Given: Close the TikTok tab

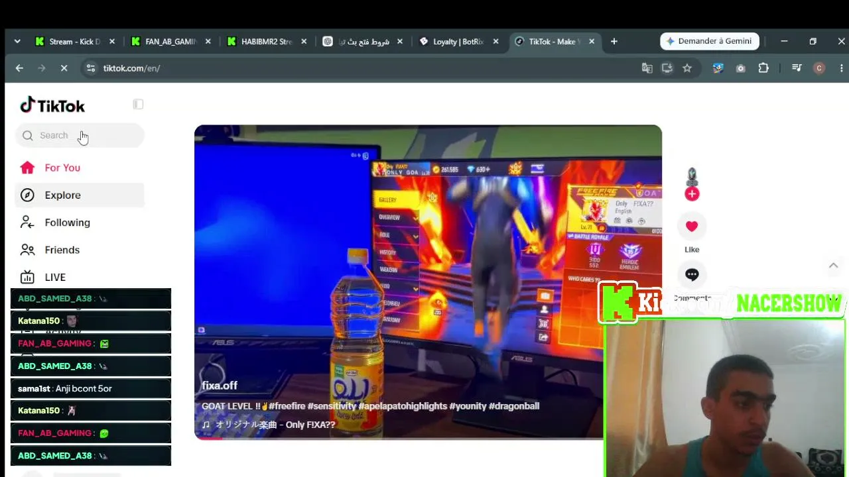Looking at the screenshot, I should (x=592, y=41).
